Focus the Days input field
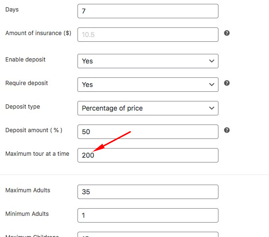 click(x=148, y=11)
